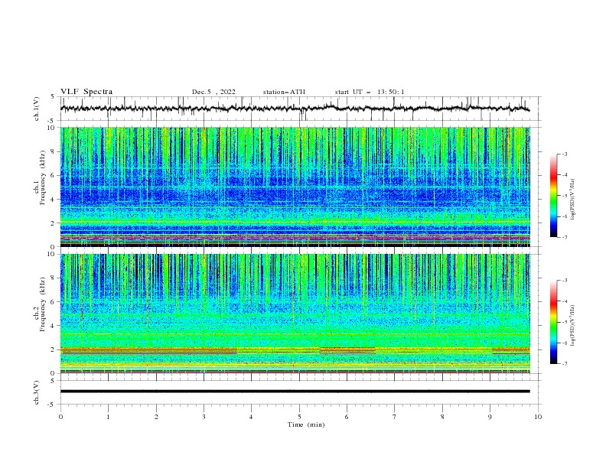Click time axis tick label '3'
Viewport: 606px width, 468px height.
pos(204,417)
